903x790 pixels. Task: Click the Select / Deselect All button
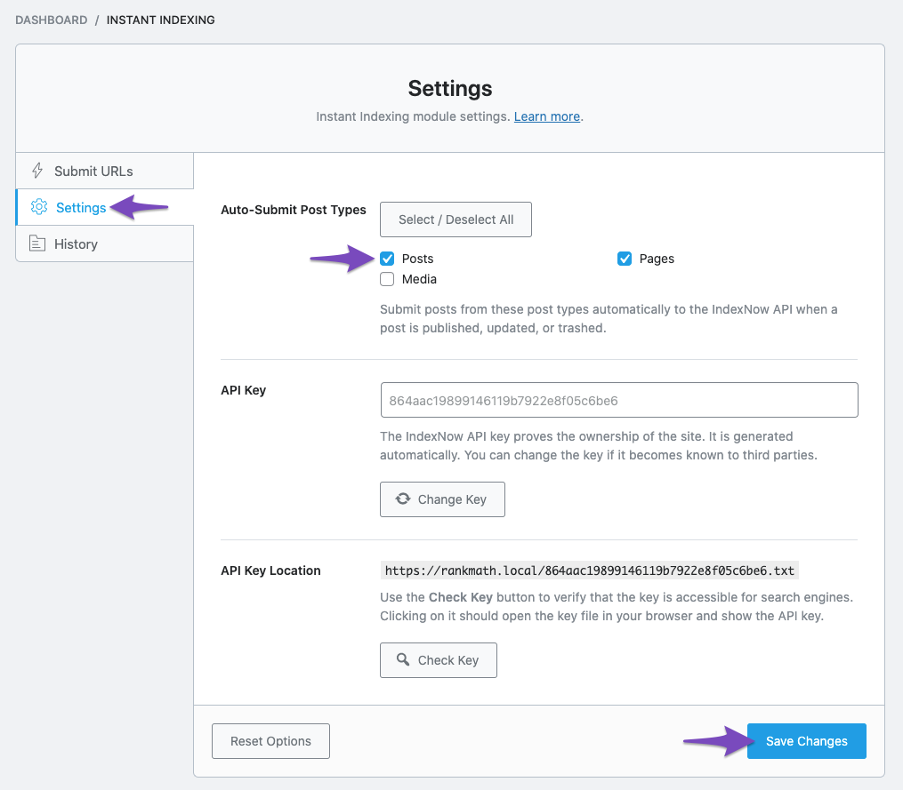[x=456, y=219]
